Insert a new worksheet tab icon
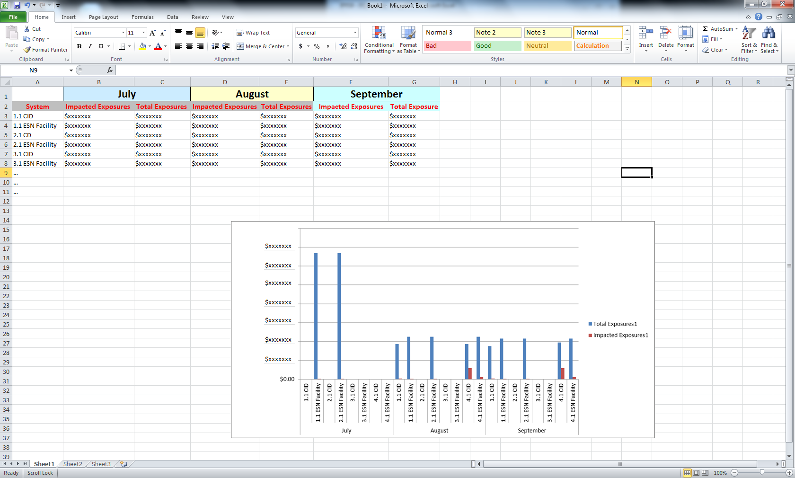This screenshot has width=795, height=478. coord(124,464)
